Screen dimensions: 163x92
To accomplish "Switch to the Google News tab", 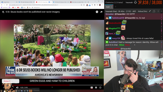I will tap(9, 2).
